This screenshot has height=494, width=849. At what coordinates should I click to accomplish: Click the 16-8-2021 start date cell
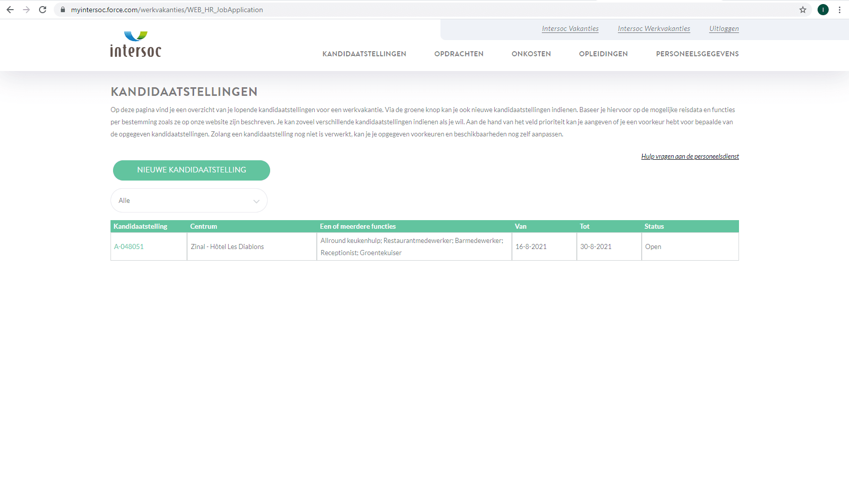coord(544,247)
